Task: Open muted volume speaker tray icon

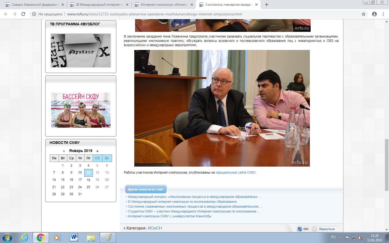Action: tap(360, 238)
